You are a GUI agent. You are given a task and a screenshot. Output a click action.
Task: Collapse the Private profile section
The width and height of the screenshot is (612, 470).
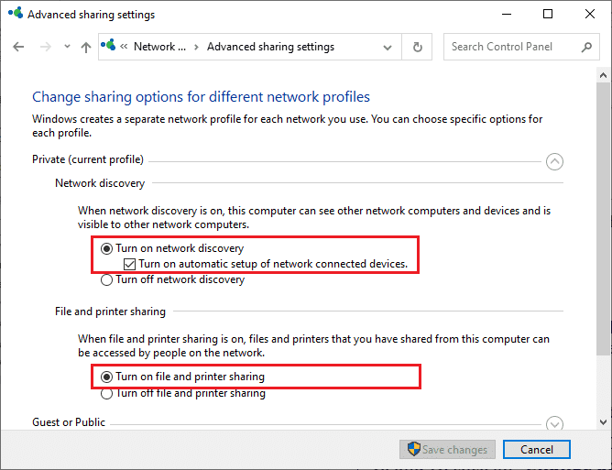tap(553, 162)
